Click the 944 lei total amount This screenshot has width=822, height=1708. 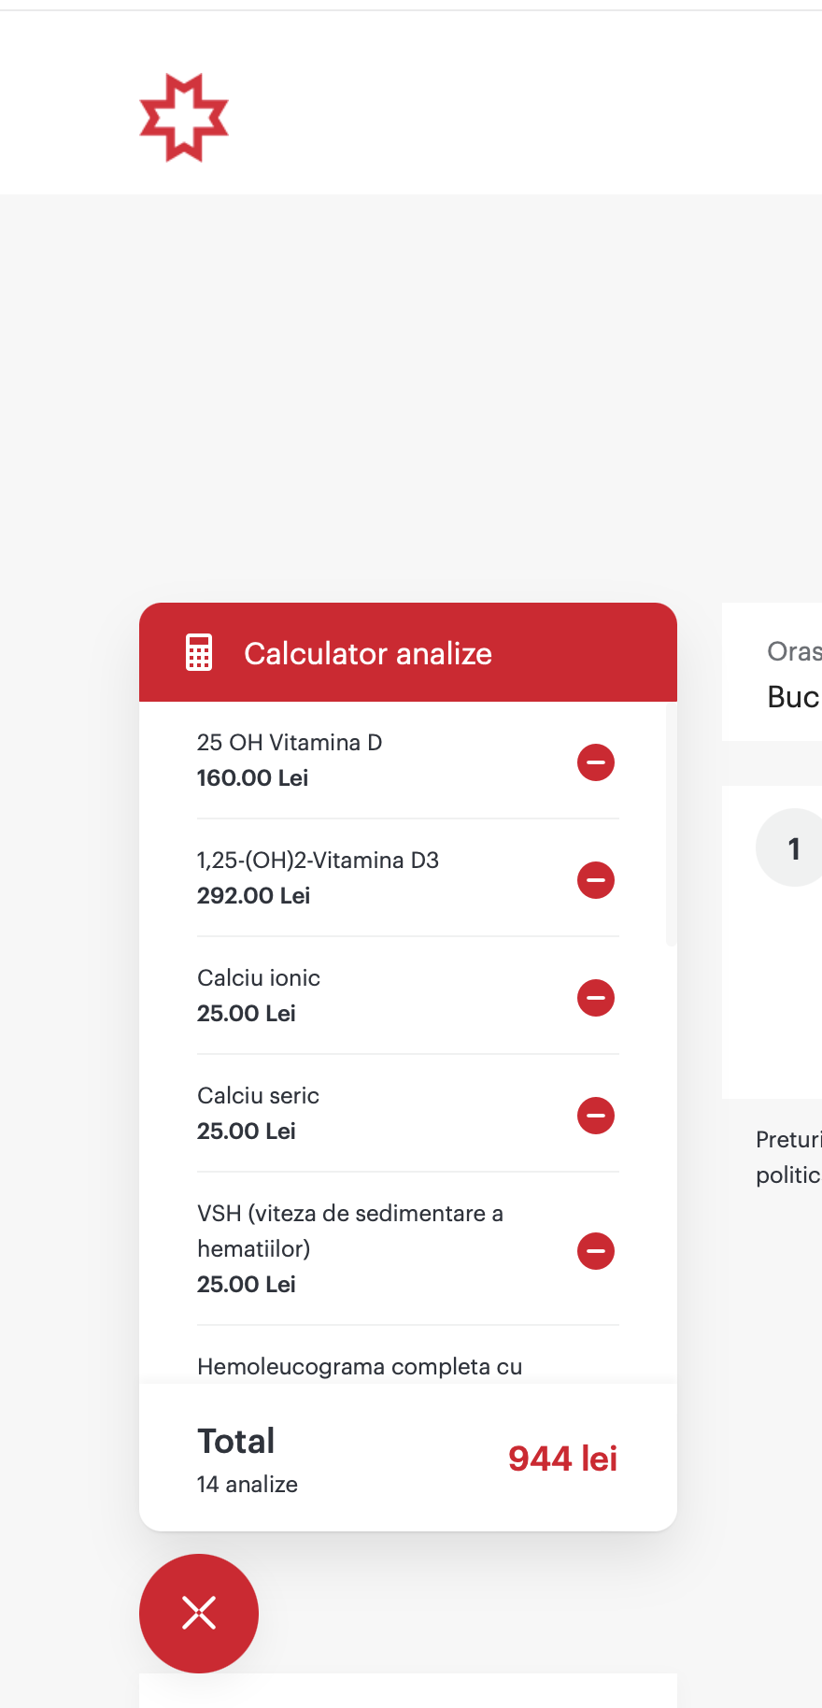[x=562, y=1459]
